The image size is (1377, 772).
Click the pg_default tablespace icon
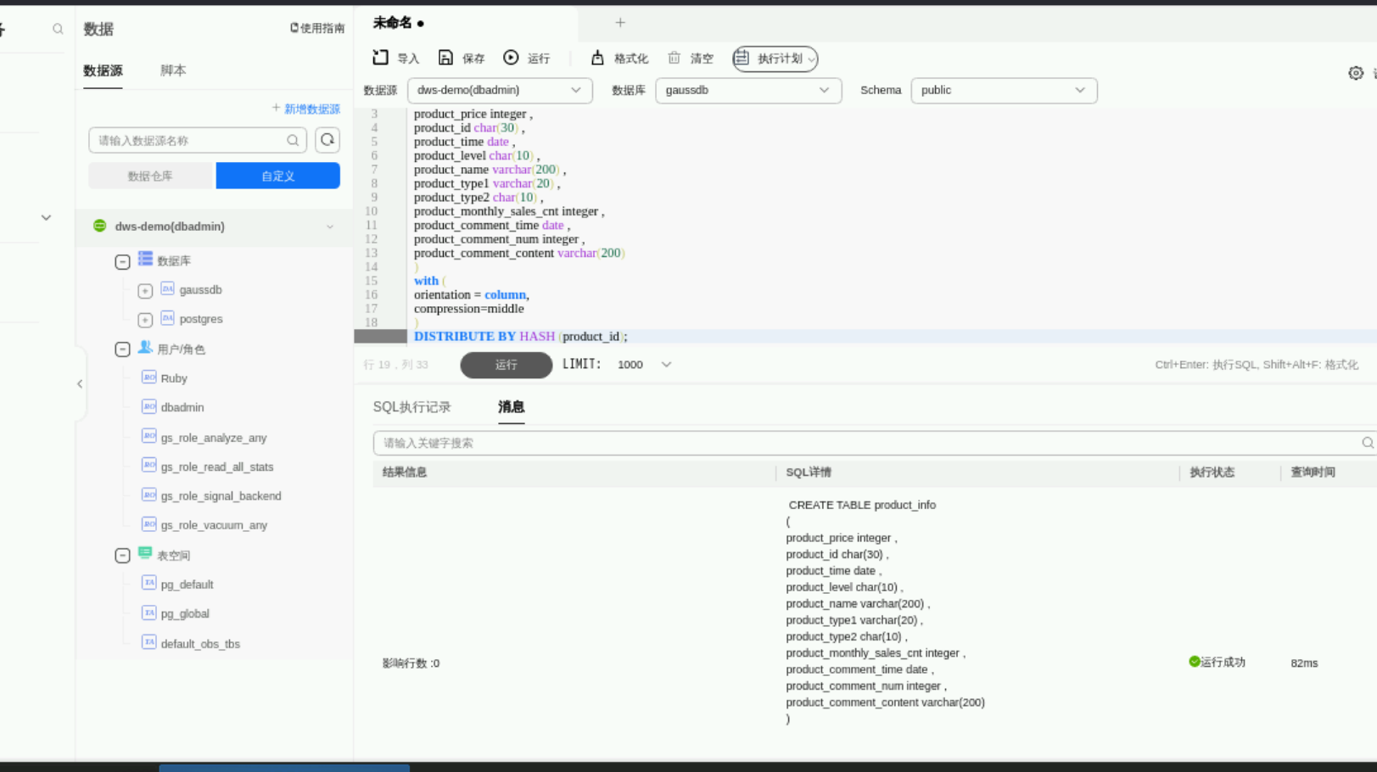pyautogui.click(x=148, y=584)
